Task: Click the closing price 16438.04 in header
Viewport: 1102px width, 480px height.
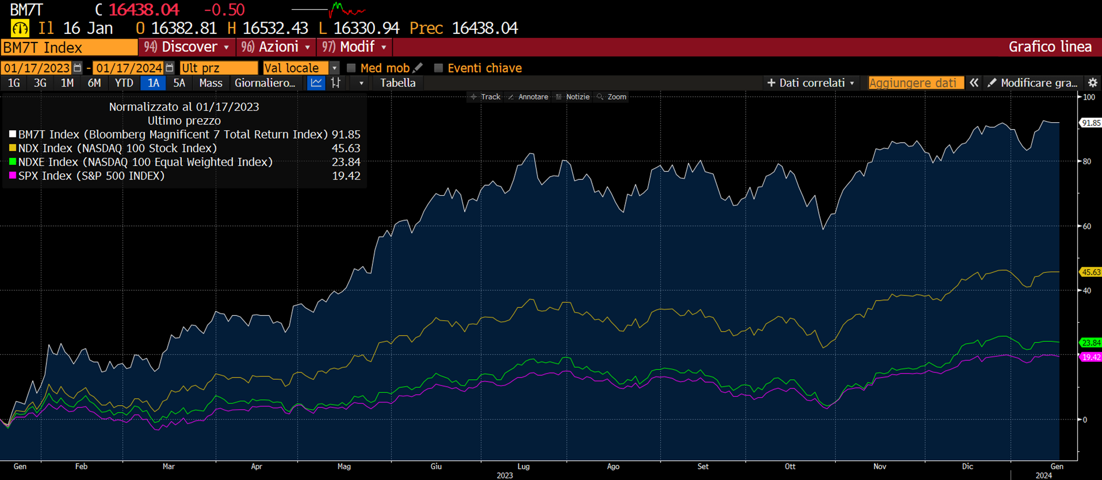Action: pyautogui.click(x=144, y=10)
